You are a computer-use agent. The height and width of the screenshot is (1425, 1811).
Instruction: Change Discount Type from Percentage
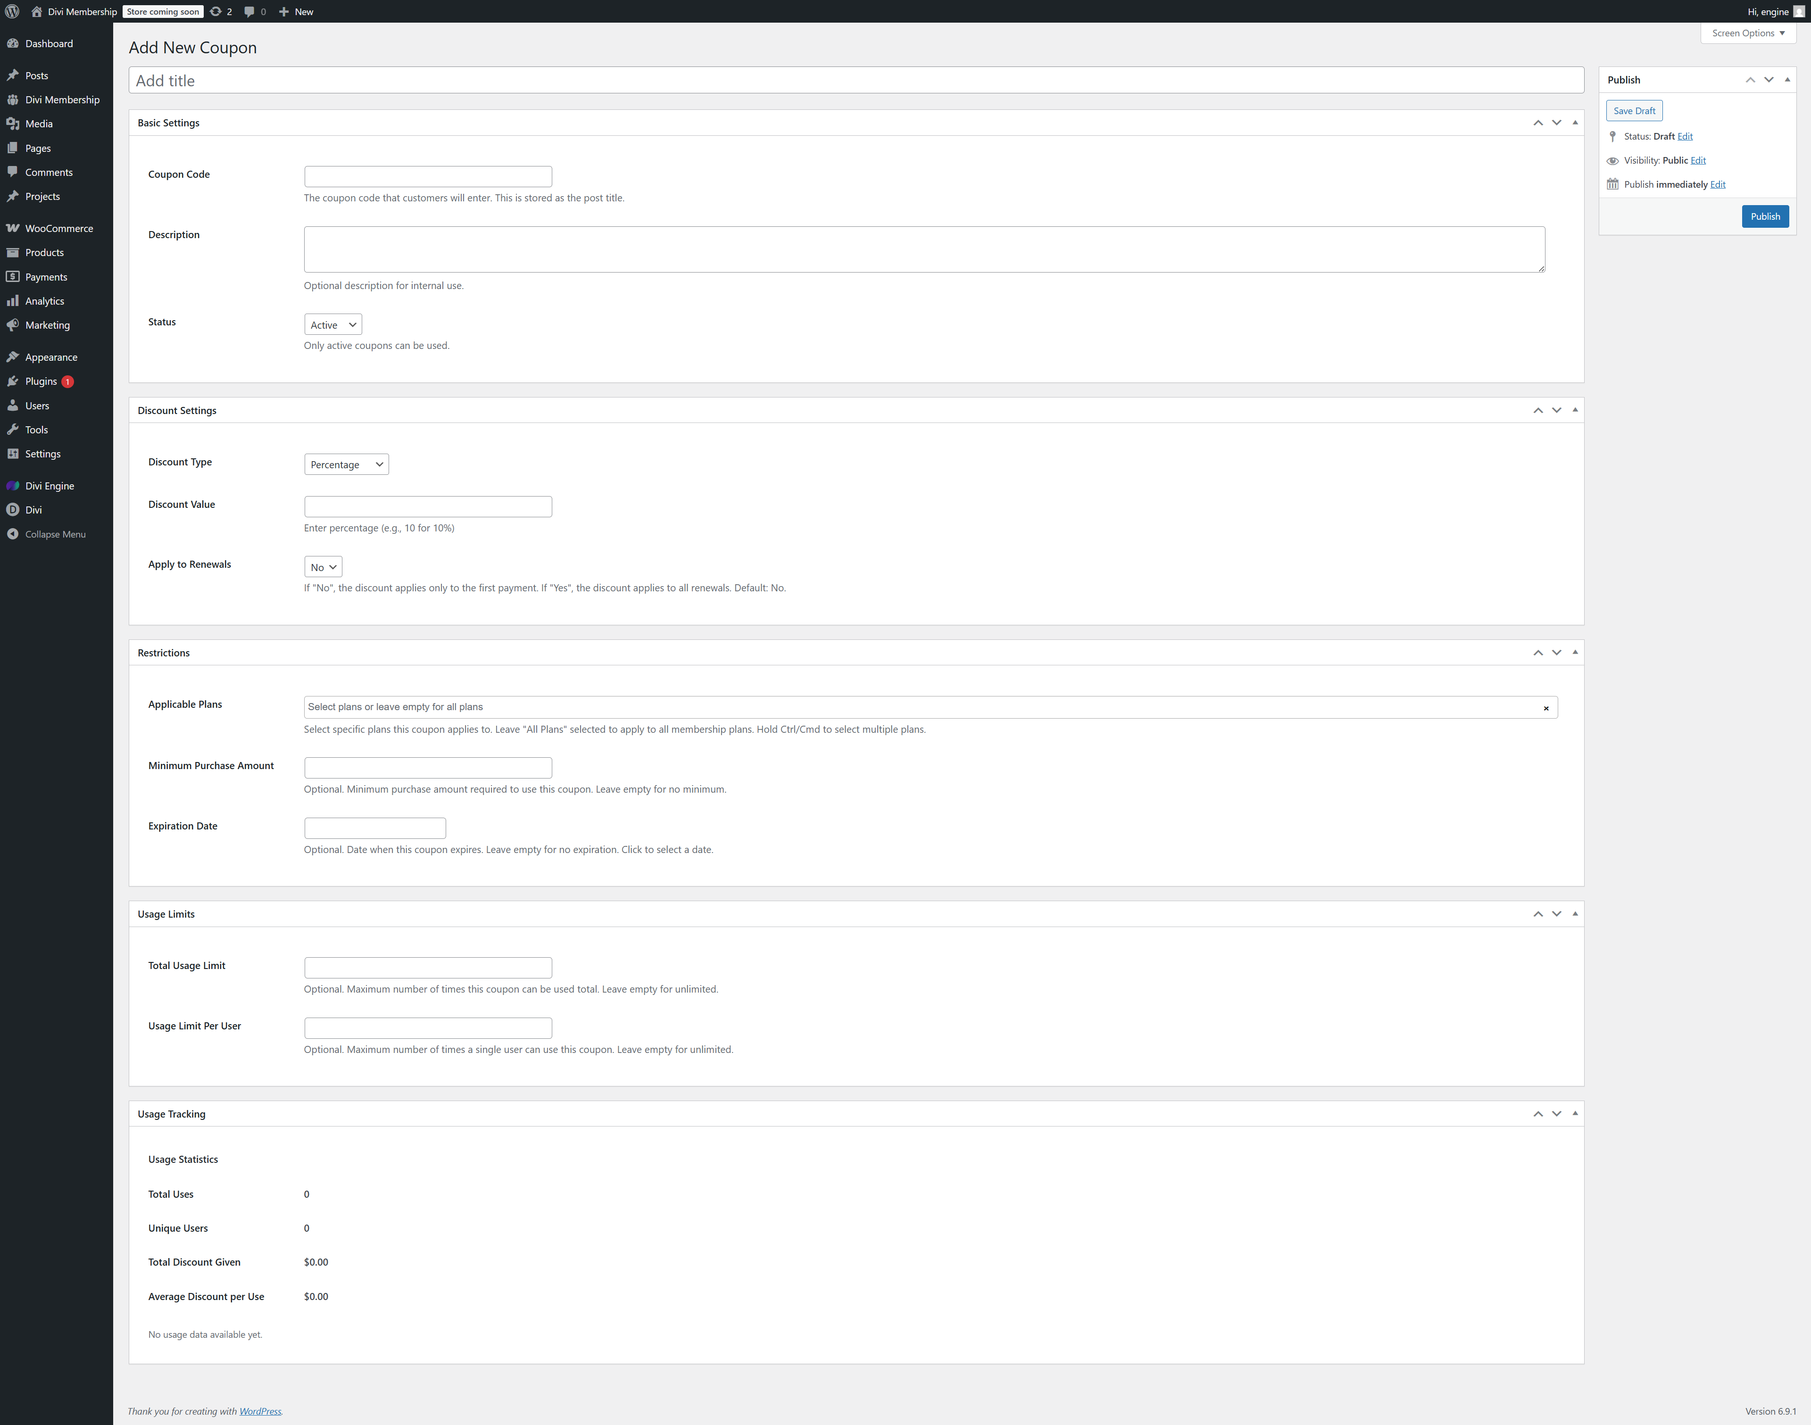pyautogui.click(x=346, y=464)
